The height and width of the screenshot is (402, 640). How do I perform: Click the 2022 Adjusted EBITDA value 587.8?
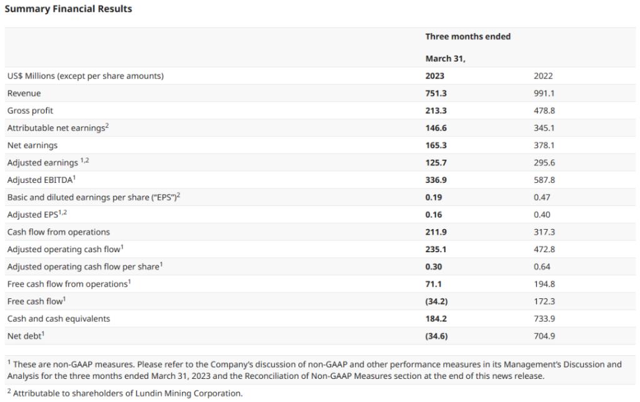(x=544, y=180)
